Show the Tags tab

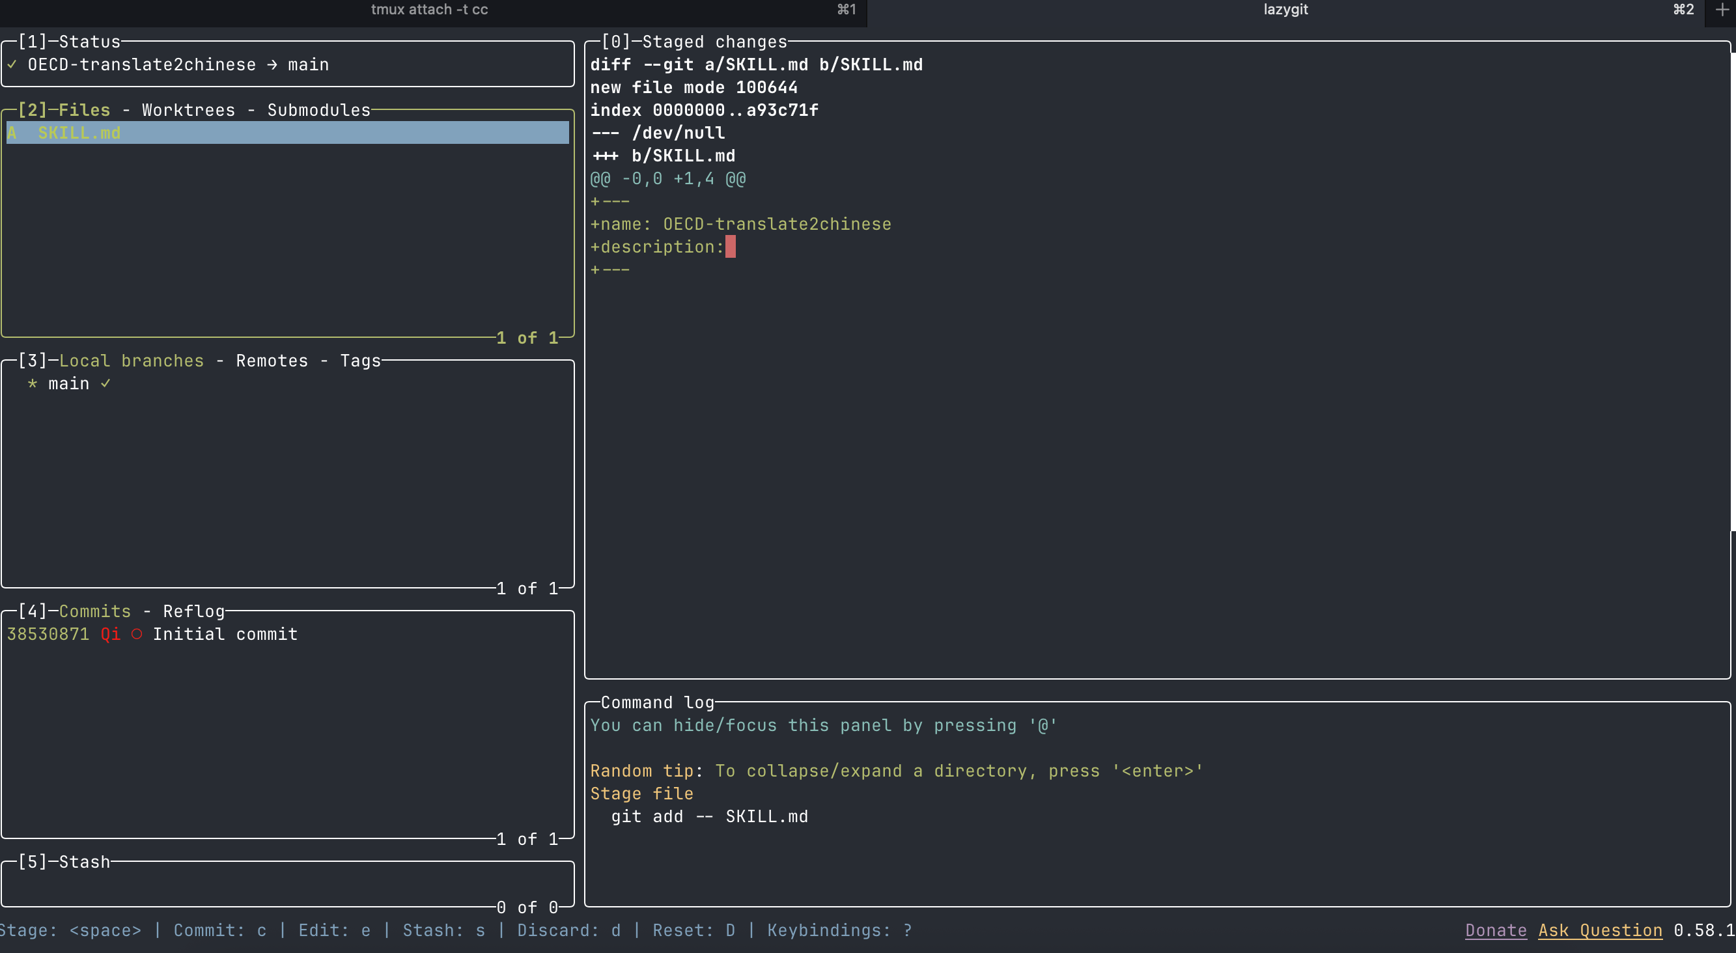point(360,361)
